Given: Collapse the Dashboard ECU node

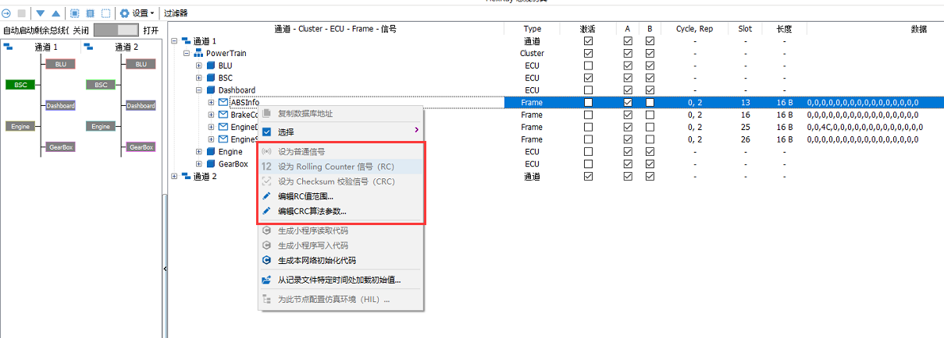Looking at the screenshot, I should click(199, 90).
